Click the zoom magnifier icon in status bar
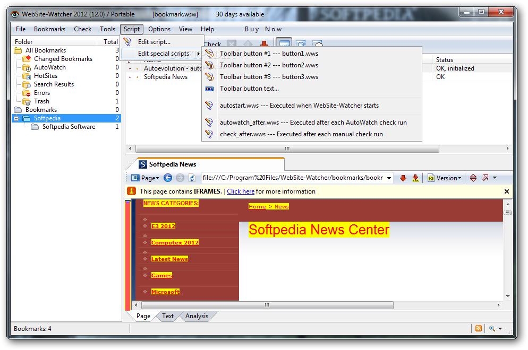The width and height of the screenshot is (528, 350). pyautogui.click(x=492, y=328)
